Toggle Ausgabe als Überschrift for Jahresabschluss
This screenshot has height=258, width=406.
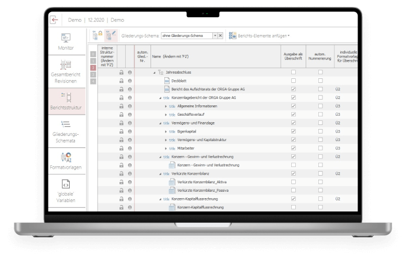pyautogui.click(x=294, y=72)
